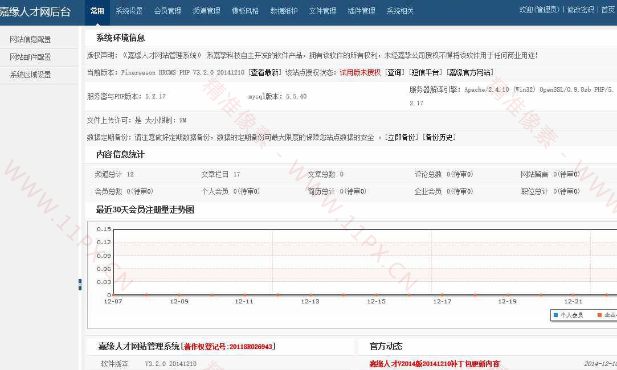The image size is (617, 370).
Task: Toggle the 个人会员 series in chart legend
Action: click(x=568, y=315)
